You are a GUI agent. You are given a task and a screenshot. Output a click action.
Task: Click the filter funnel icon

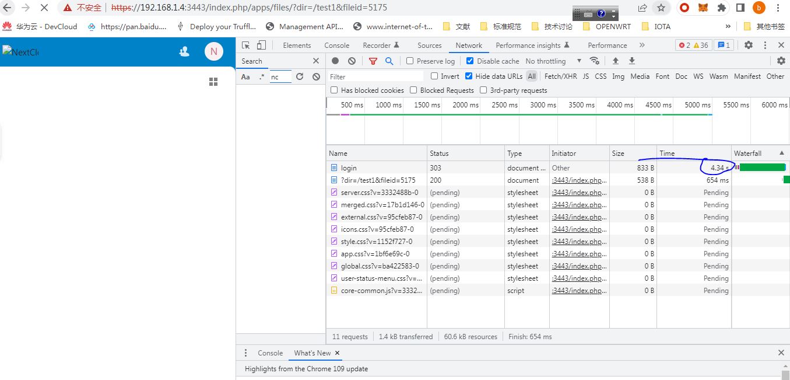click(374, 61)
